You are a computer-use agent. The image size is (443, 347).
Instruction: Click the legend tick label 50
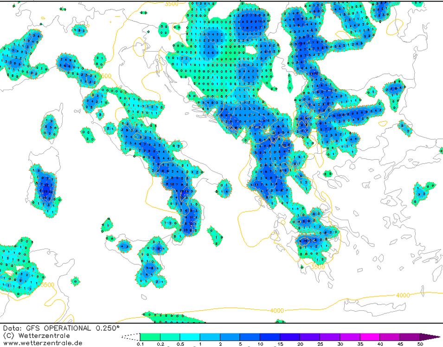coord(420,344)
